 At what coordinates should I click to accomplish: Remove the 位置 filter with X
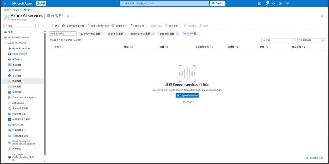tap(177, 33)
